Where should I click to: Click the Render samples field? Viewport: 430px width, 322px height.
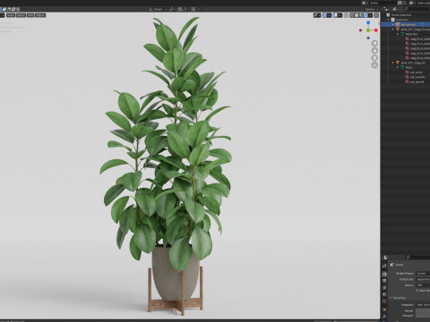[x=423, y=310]
